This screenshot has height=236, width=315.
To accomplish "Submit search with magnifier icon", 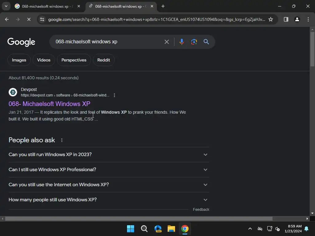I will pos(206,42).
